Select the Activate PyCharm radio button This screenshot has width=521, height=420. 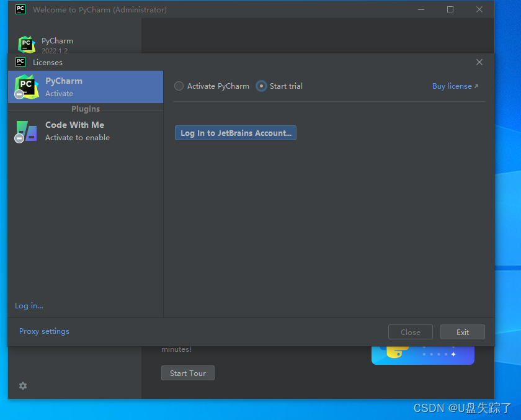pyautogui.click(x=212, y=86)
